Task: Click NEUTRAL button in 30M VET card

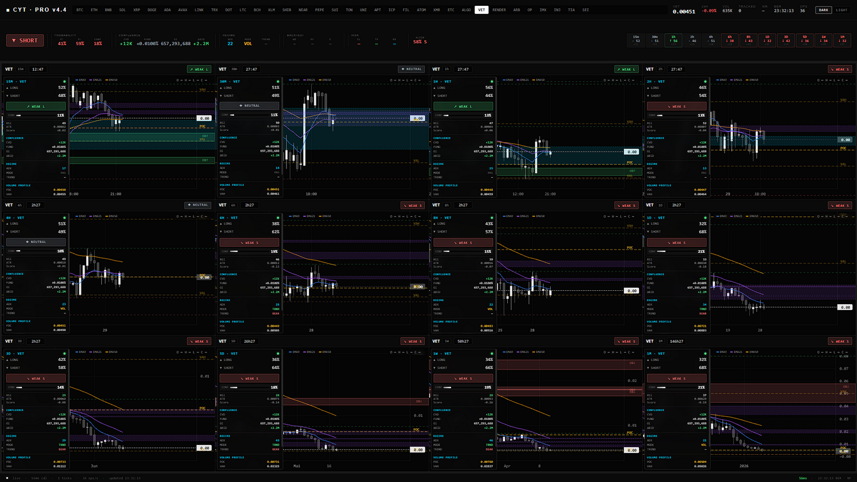Action: [249, 106]
